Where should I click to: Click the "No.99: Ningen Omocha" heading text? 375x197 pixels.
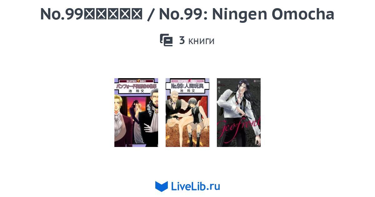pyautogui.click(x=247, y=14)
